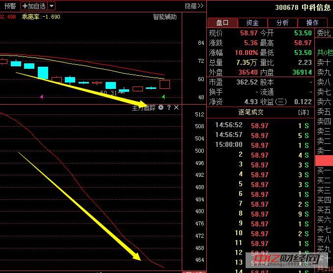Switch to the 盘口 tab
333x273 pixels.
coord(222,23)
